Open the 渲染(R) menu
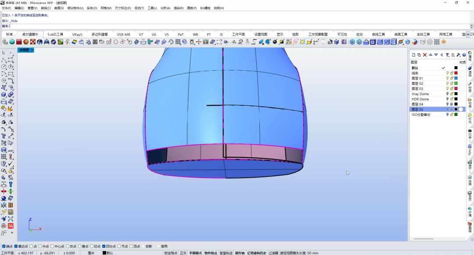This screenshot has width=474, height=255. (x=178, y=8)
